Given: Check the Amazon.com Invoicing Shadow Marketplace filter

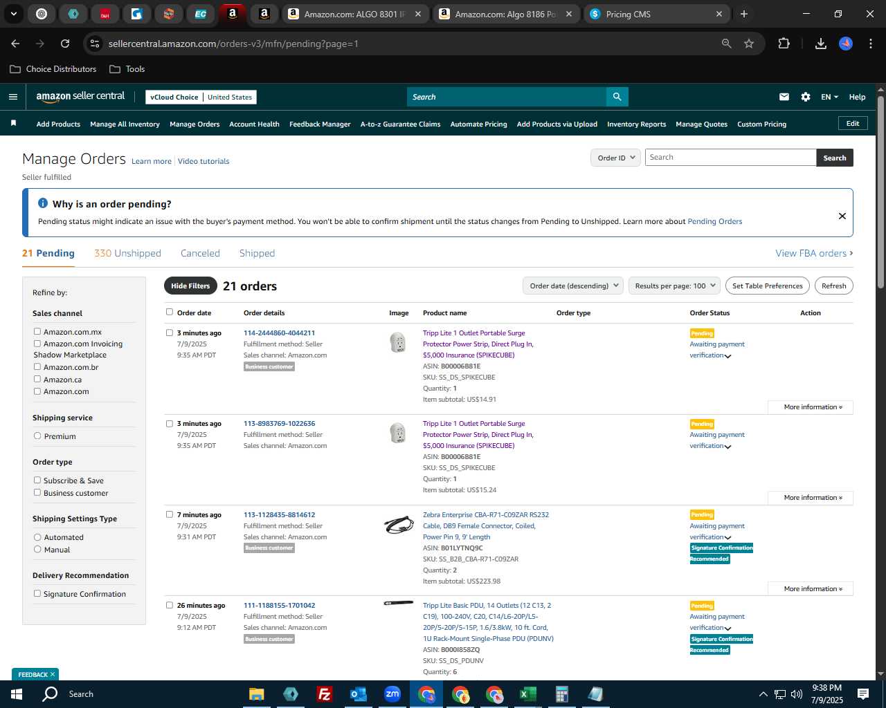Looking at the screenshot, I should 37,343.
